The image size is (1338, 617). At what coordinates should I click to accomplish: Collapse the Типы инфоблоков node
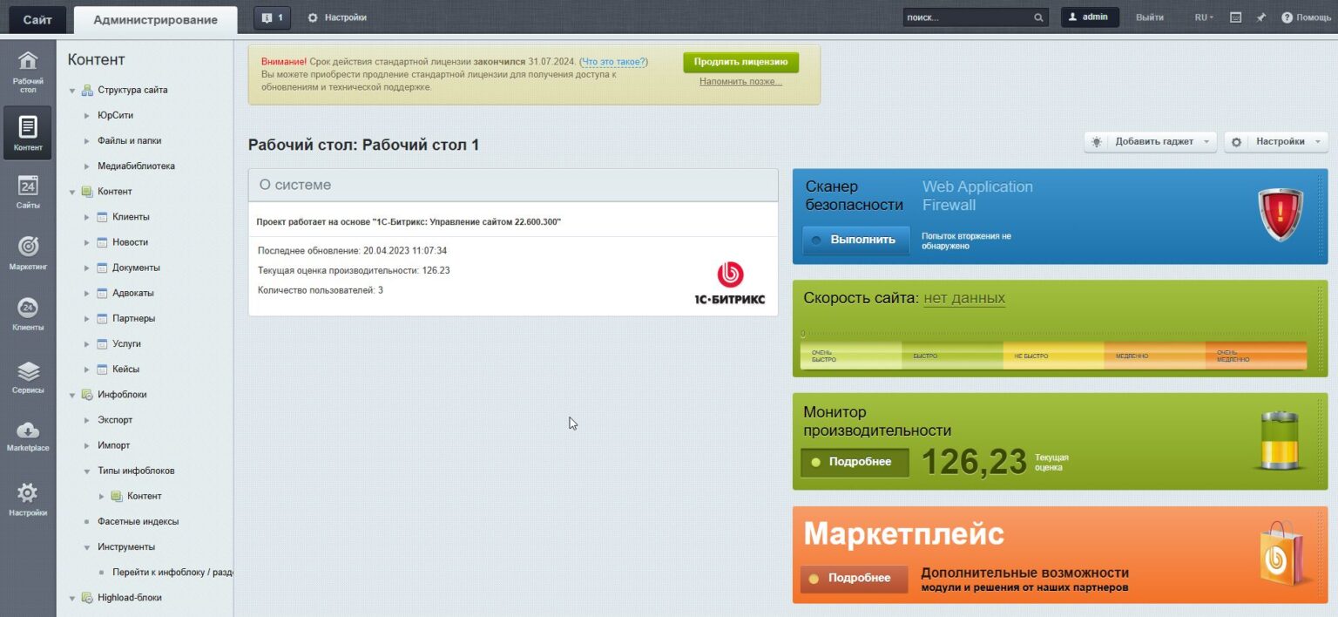point(87,471)
